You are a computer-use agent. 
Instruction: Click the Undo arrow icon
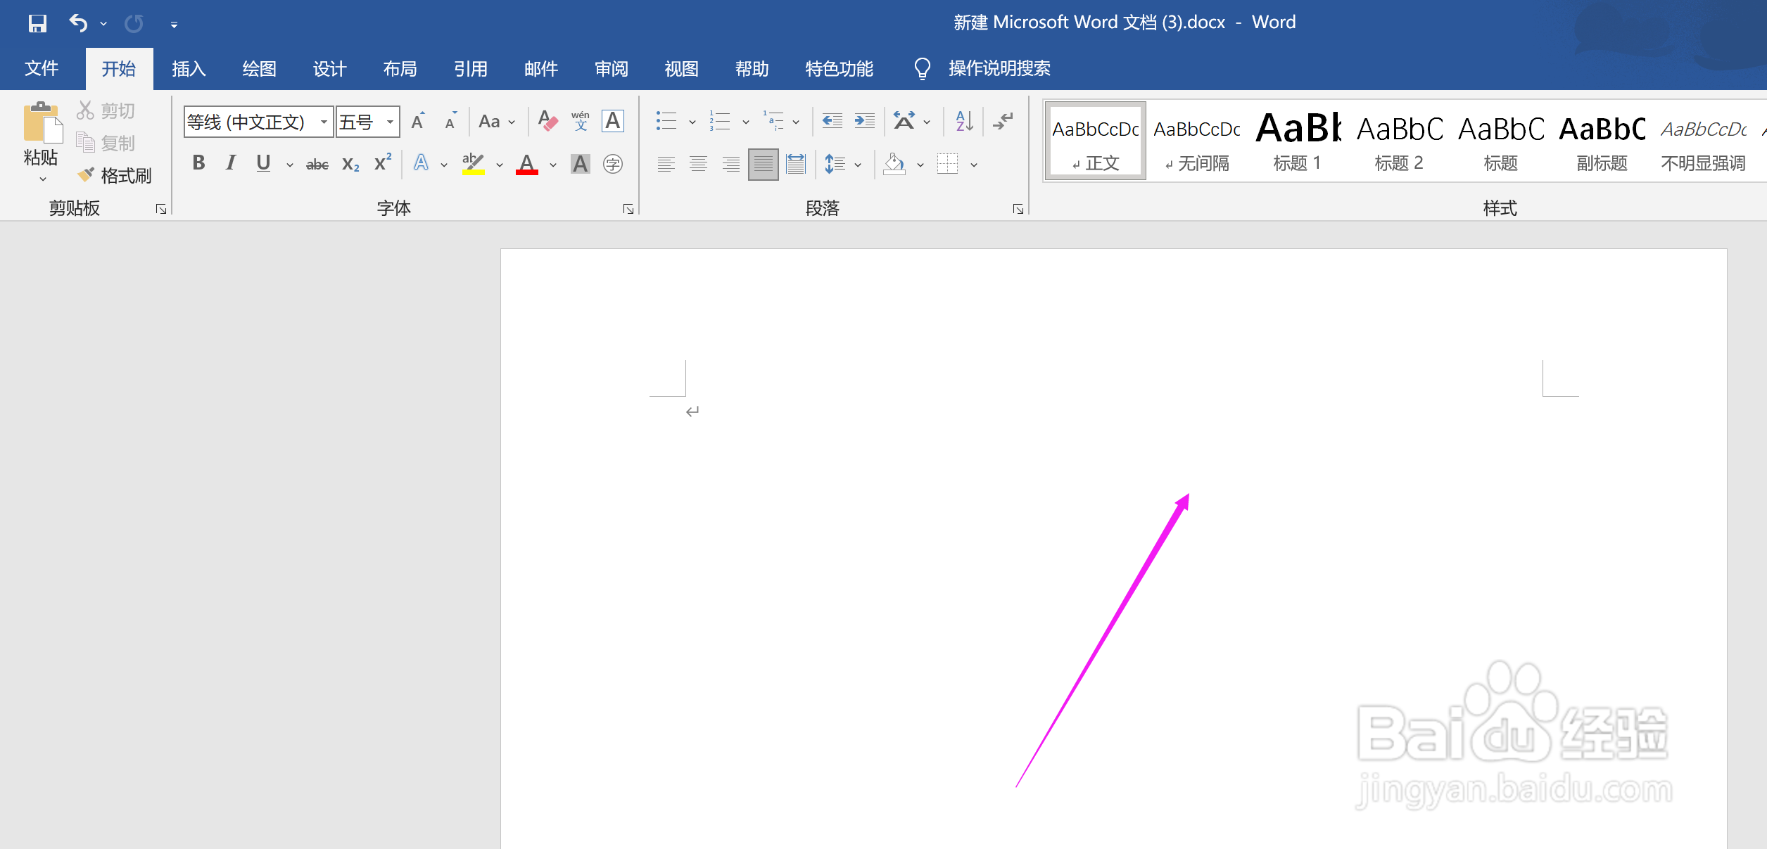[x=77, y=24]
